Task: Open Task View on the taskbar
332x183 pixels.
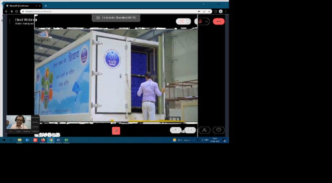Action: [11, 140]
